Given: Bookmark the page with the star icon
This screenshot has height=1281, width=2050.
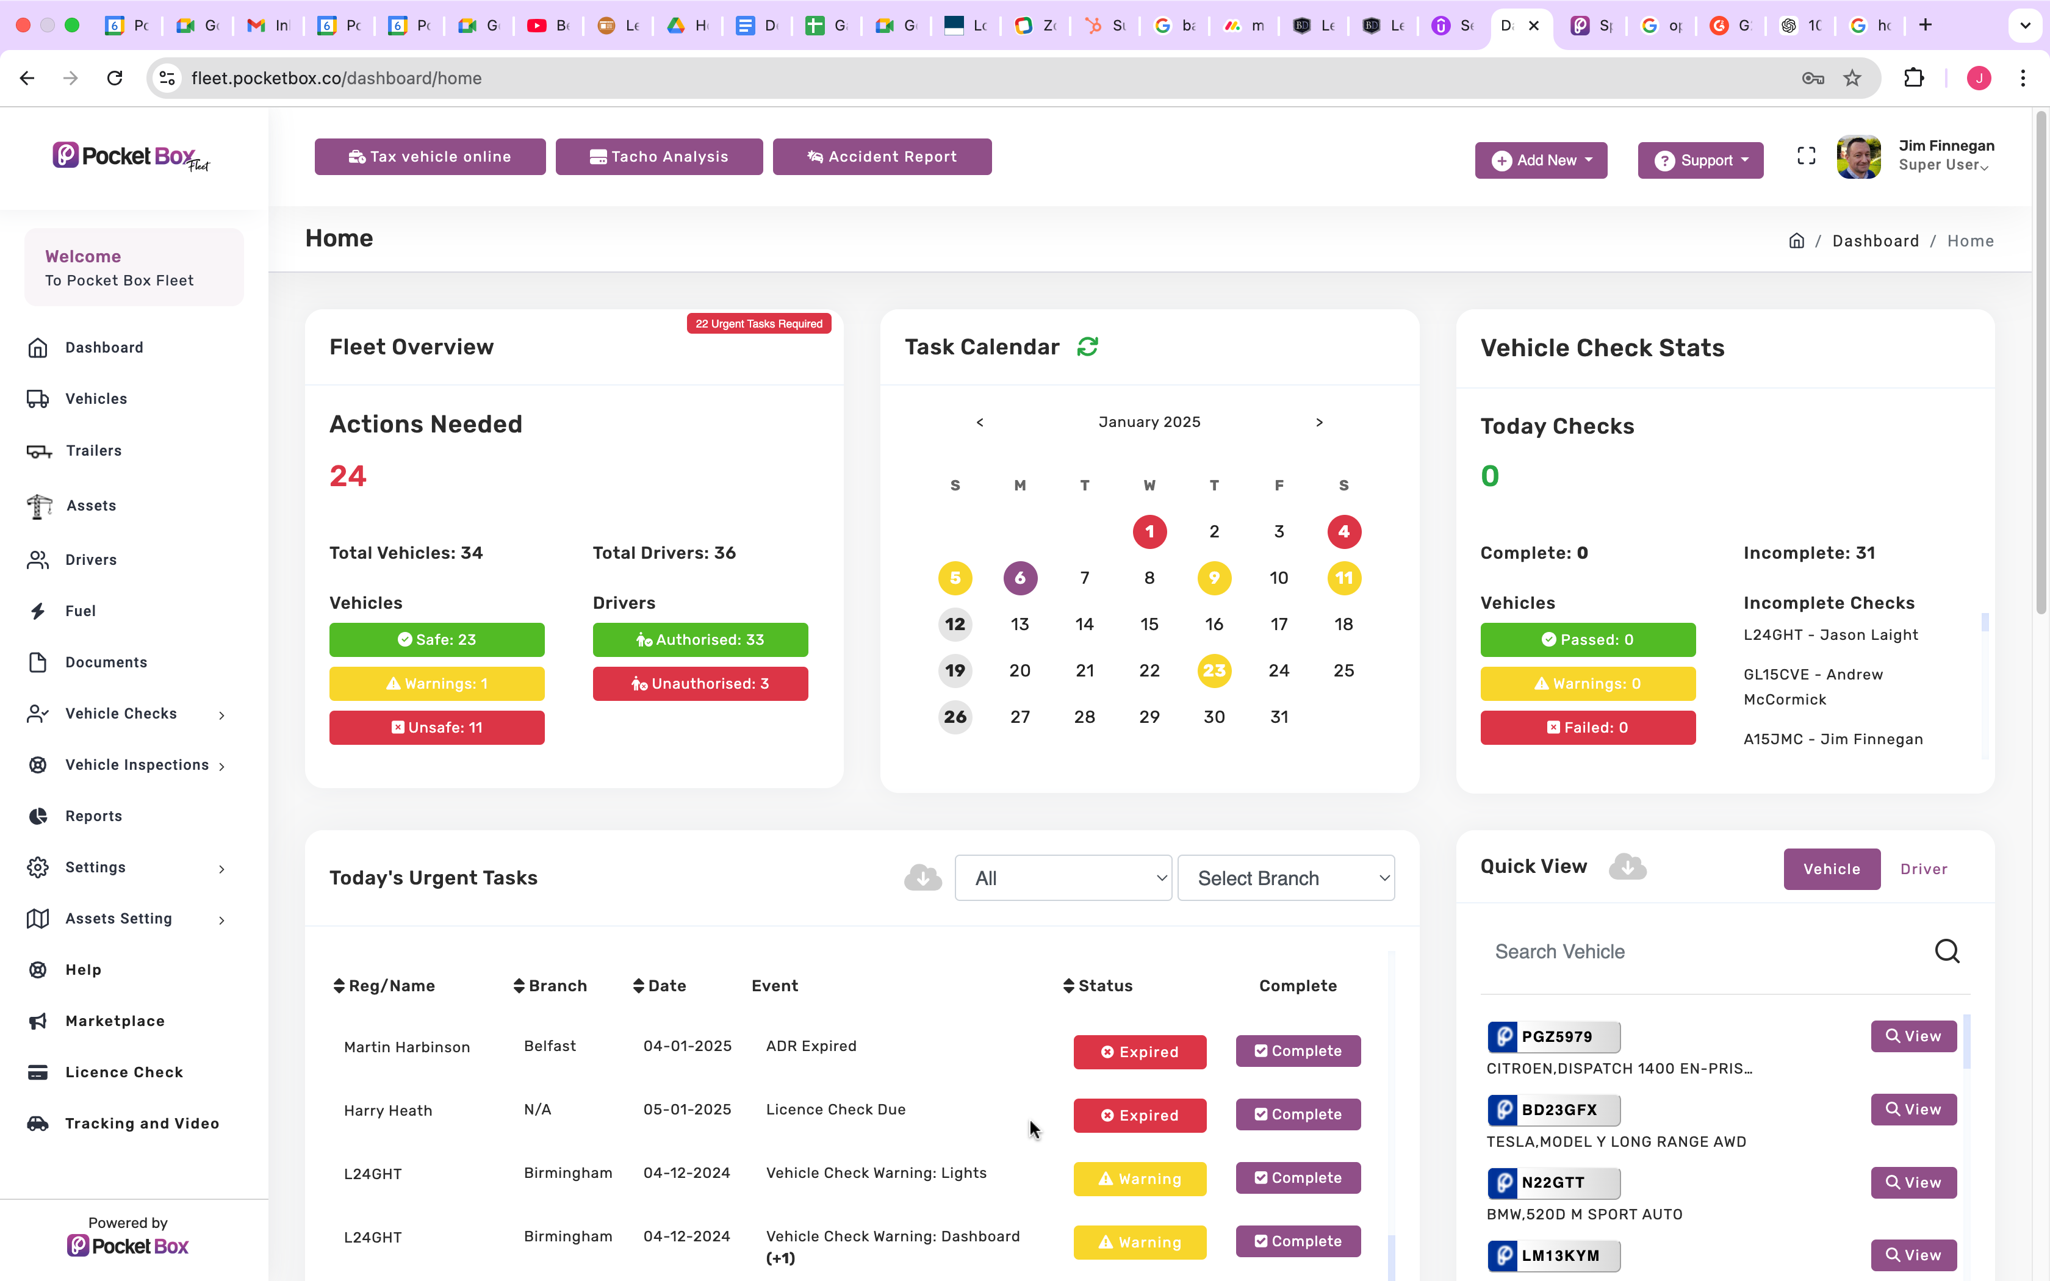Looking at the screenshot, I should pyautogui.click(x=1852, y=78).
